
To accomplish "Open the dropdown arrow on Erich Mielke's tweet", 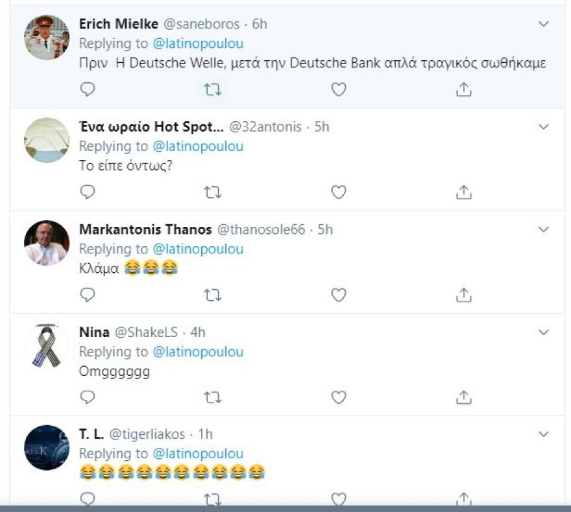I will coord(544,24).
